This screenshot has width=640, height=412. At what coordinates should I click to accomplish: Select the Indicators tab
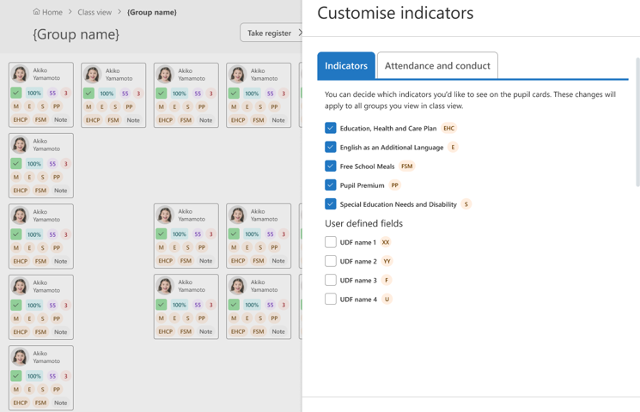pos(346,66)
